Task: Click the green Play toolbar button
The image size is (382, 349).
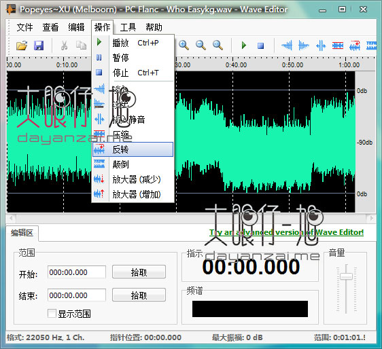Action: click(x=243, y=45)
